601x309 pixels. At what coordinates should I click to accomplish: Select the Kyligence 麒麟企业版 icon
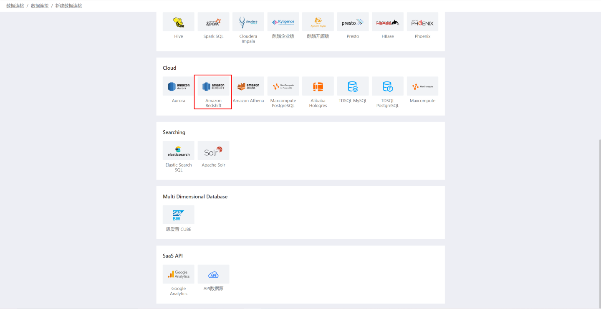tap(283, 22)
